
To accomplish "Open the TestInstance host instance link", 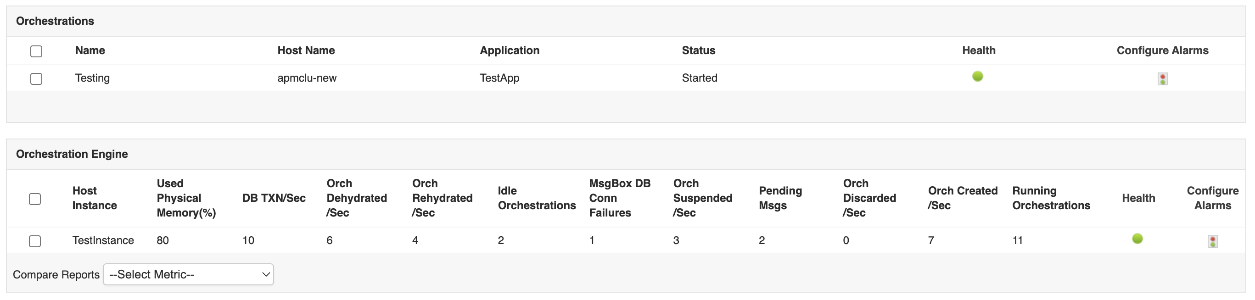I will [103, 240].
